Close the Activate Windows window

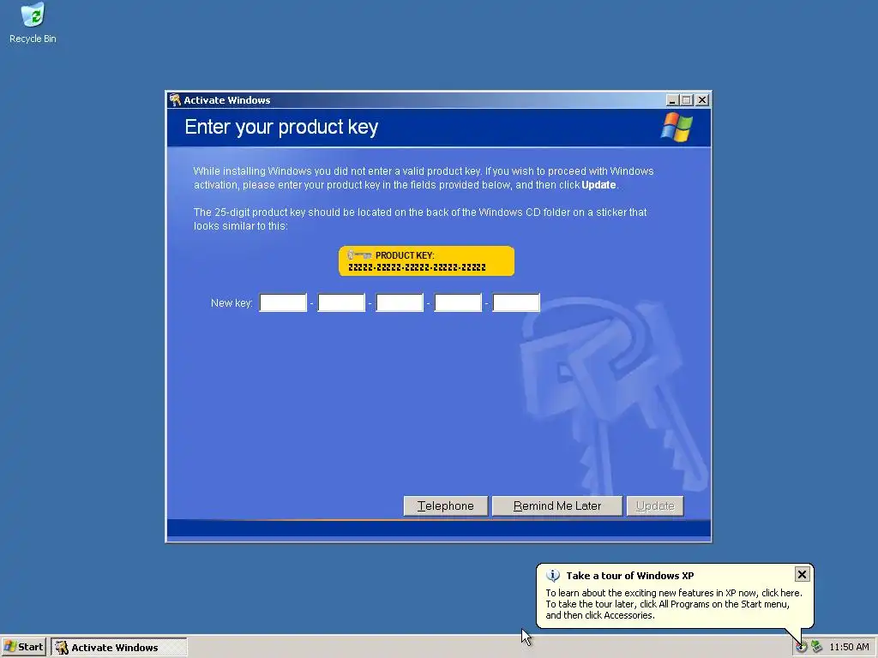702,100
